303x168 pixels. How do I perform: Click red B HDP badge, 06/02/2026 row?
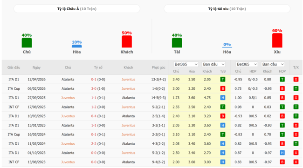click(282, 88)
